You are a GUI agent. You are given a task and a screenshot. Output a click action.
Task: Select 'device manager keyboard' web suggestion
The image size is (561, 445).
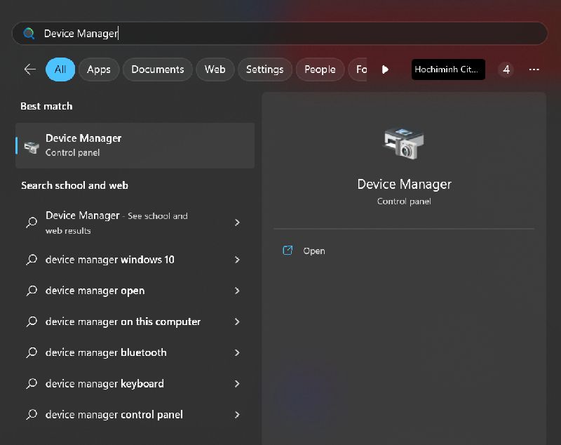coord(104,384)
